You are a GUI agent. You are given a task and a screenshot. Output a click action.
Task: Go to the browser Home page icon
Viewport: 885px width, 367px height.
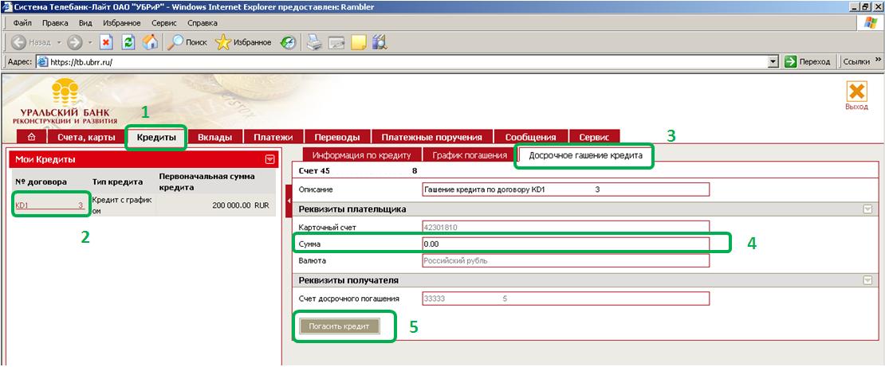(149, 42)
